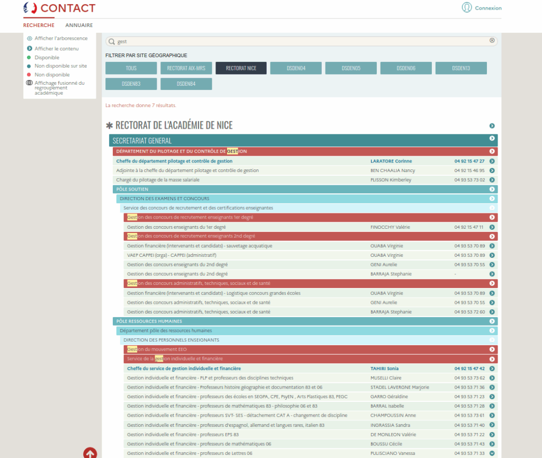Click the CONTACT logo icon
This screenshot has height=458, width=542.
pos(31,8)
